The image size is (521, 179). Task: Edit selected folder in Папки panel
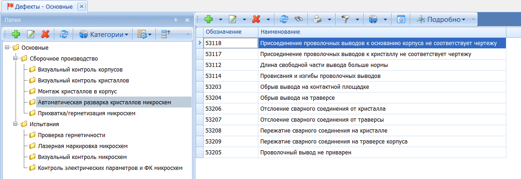(31, 35)
